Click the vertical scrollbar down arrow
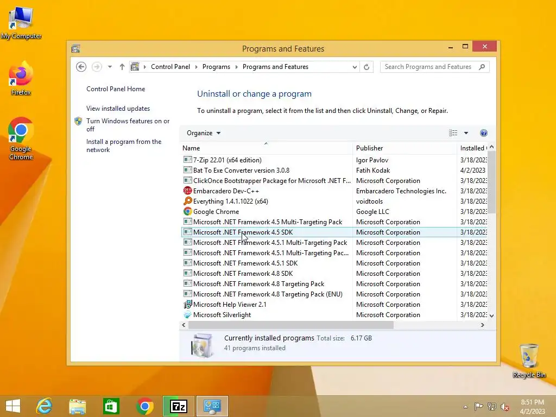This screenshot has height=417, width=556. (x=491, y=315)
